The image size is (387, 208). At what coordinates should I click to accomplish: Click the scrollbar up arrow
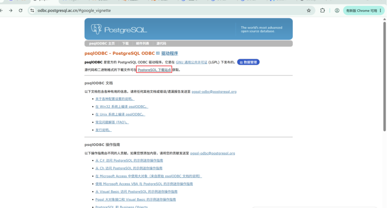(385, 19)
